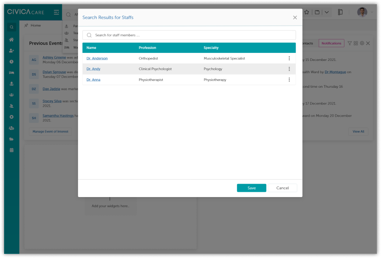The height and width of the screenshot is (258, 381).
Task: Click the DZ avatar badge
Action: 34,89
